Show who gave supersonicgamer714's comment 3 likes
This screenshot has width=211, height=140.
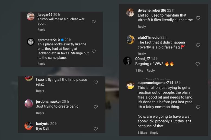pyautogui.click(x=142, y=133)
